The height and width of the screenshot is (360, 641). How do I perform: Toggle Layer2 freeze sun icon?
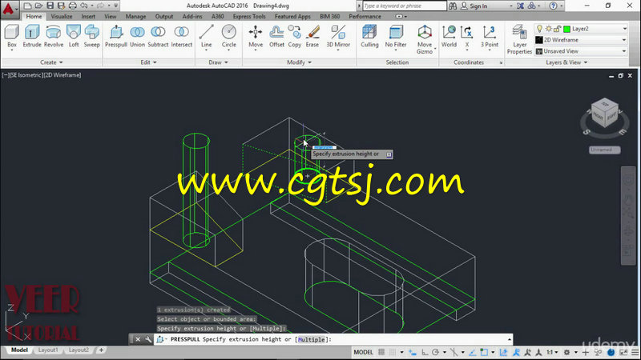click(549, 29)
